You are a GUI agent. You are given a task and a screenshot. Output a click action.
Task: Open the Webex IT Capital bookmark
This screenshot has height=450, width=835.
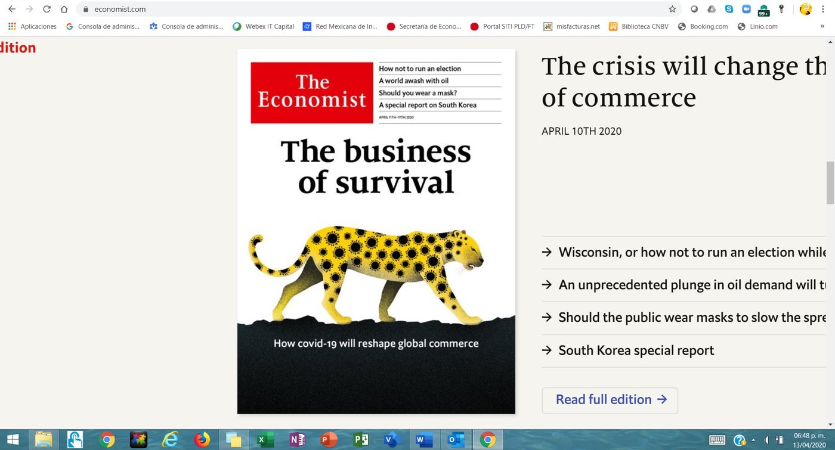point(263,26)
